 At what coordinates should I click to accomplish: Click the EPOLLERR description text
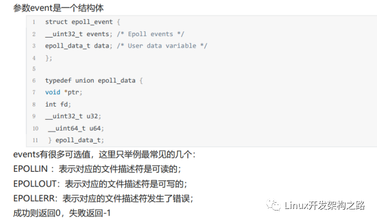point(103,198)
